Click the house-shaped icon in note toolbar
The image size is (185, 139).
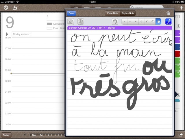[81, 22]
